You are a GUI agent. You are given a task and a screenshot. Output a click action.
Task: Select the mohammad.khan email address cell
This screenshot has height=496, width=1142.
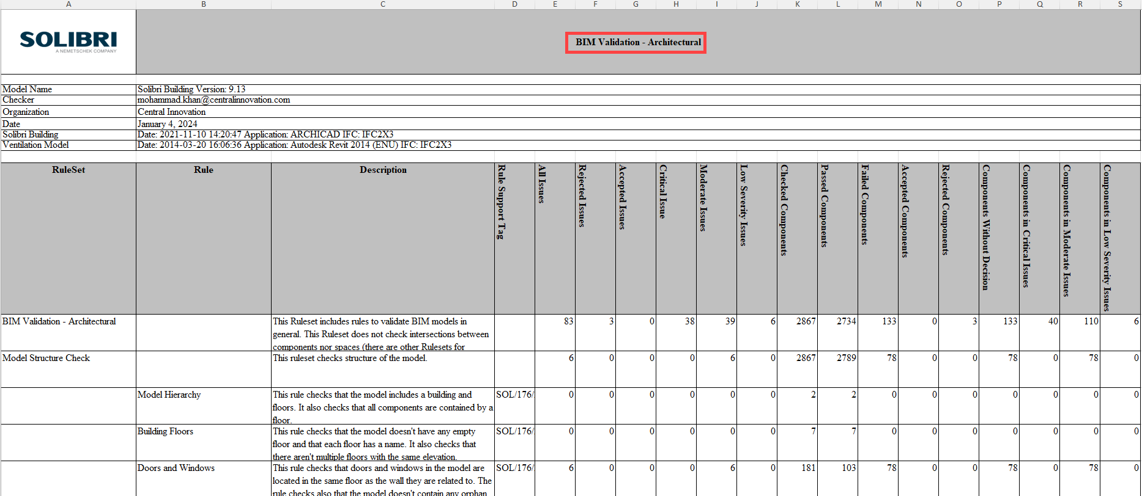point(638,100)
